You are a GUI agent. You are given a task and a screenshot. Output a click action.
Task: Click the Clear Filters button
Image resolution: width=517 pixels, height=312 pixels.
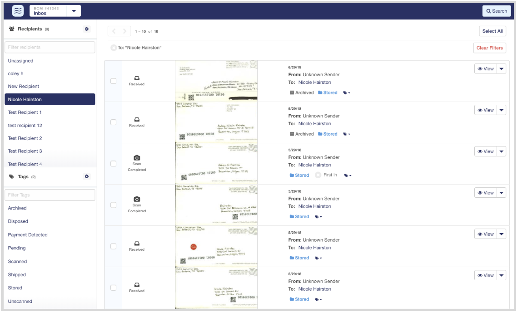(489, 48)
